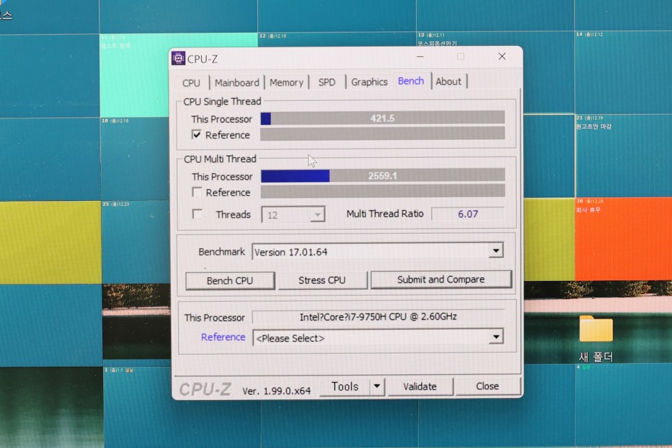Image resolution: width=672 pixels, height=448 pixels.
Task: Open the Graphics tab
Action: 369,81
